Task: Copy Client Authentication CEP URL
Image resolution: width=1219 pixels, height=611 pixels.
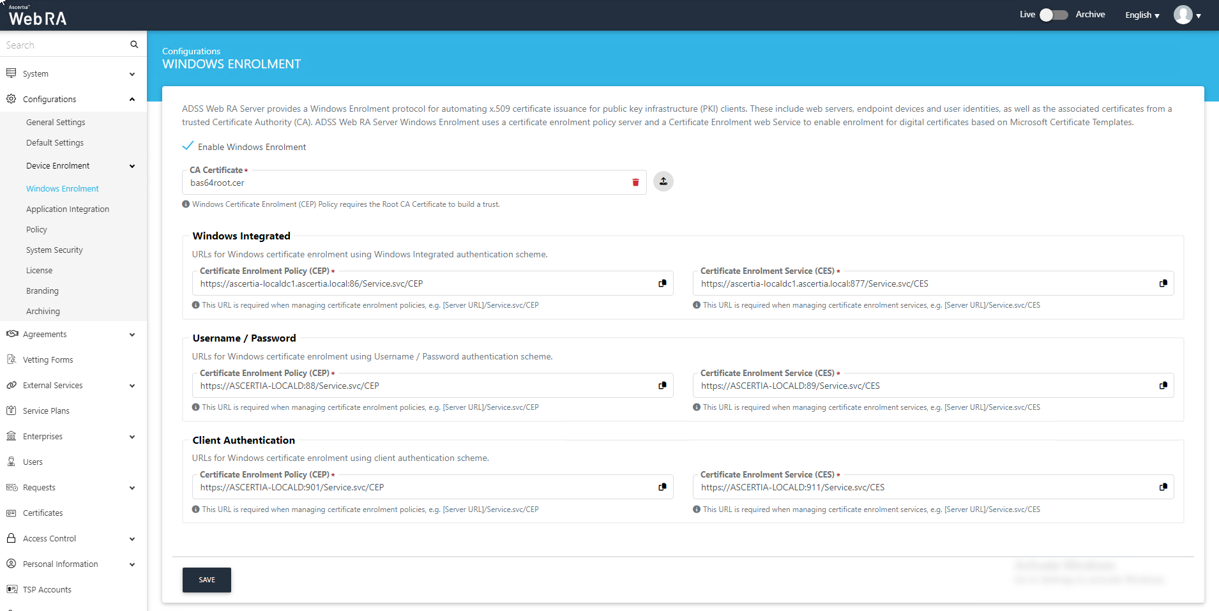Action: [662, 487]
